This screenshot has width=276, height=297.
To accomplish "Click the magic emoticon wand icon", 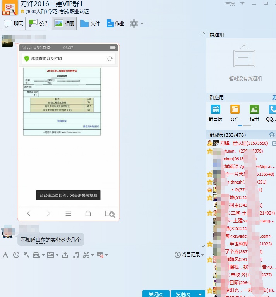I will click(26, 255).
